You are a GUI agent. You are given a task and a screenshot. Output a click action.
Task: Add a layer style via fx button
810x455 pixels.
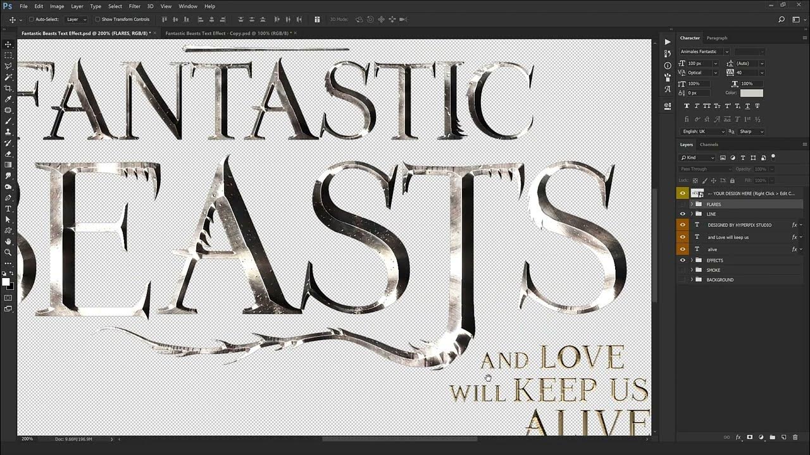738,437
